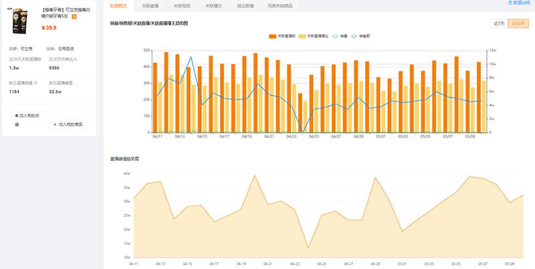Click the star icon in 加入我的收藏

click(x=17, y=115)
